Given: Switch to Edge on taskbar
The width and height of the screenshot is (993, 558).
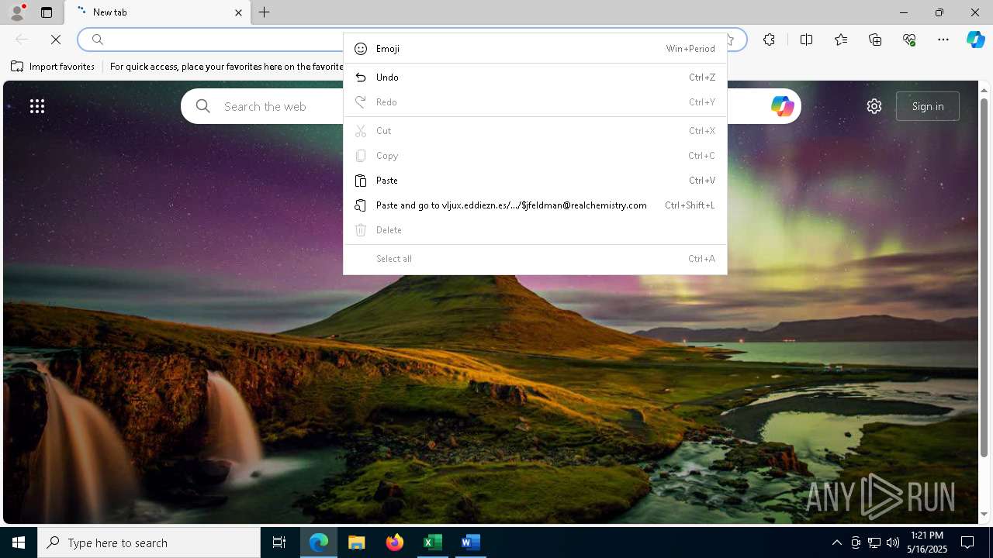Looking at the screenshot, I should point(319,542).
